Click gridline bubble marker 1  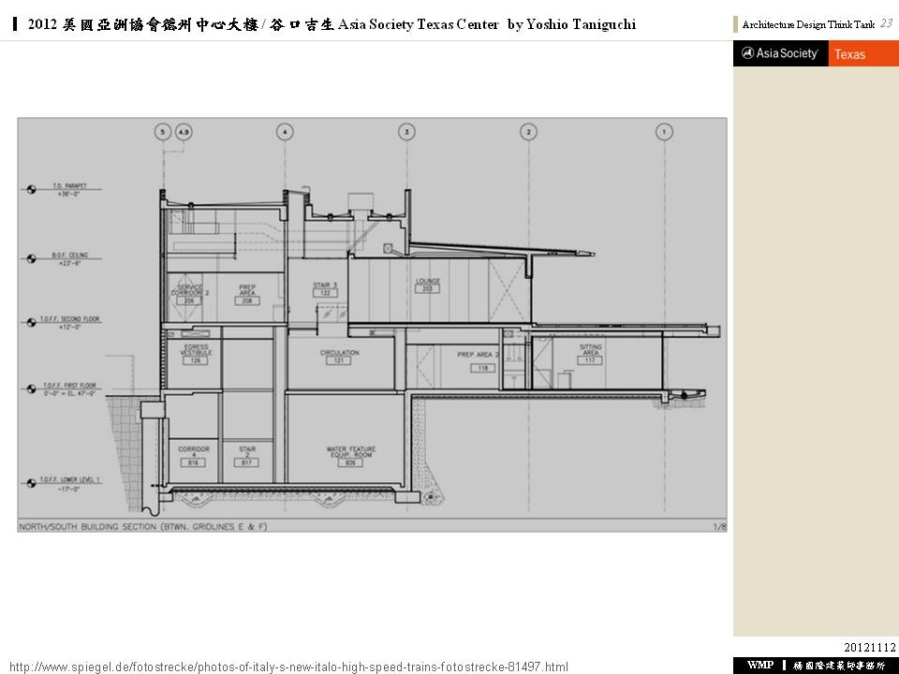point(664,132)
